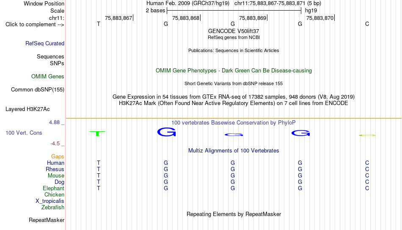Click chr11:75,883,867-75,883,871 position text

click(x=270, y=3)
